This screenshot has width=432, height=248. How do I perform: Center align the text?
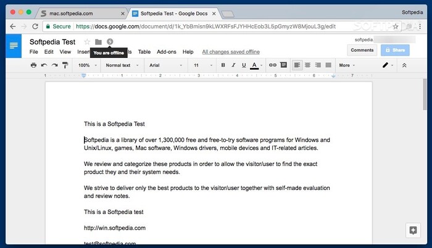point(307,65)
